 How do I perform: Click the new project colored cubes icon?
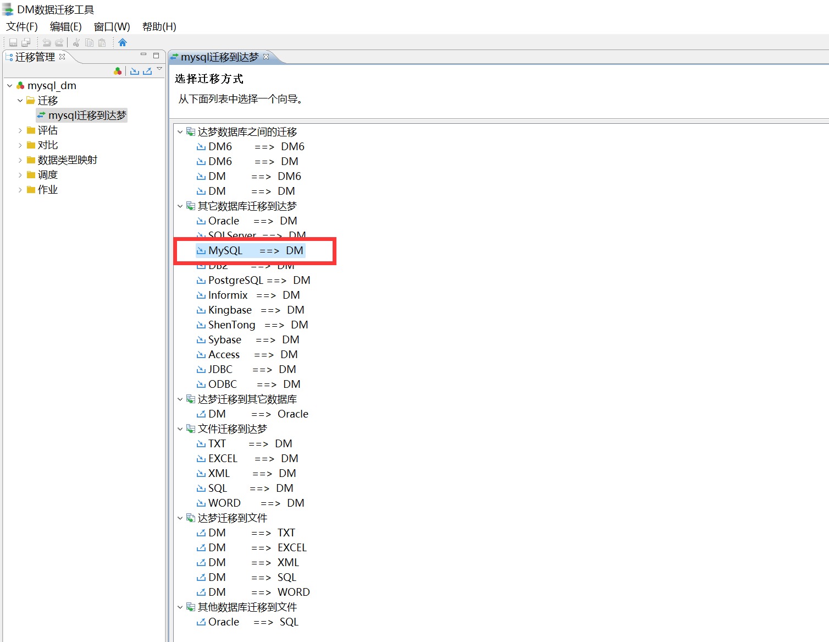pos(118,71)
